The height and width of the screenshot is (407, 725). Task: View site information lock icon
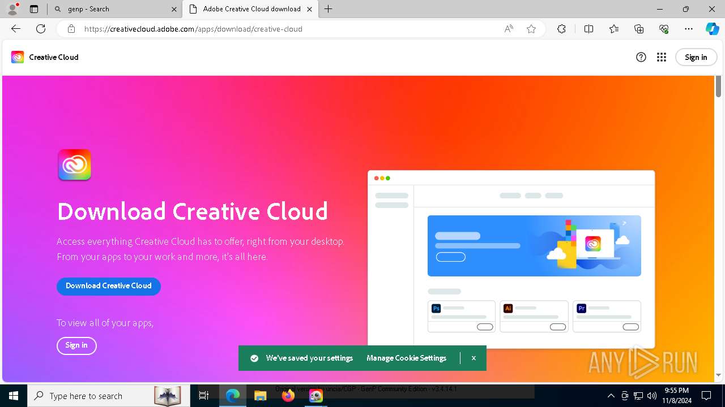tap(71, 29)
